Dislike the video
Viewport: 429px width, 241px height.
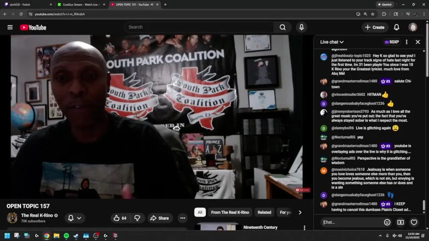click(x=137, y=218)
